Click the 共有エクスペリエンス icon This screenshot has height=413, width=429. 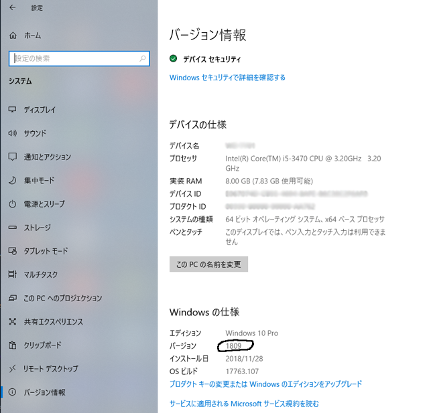(x=12, y=321)
